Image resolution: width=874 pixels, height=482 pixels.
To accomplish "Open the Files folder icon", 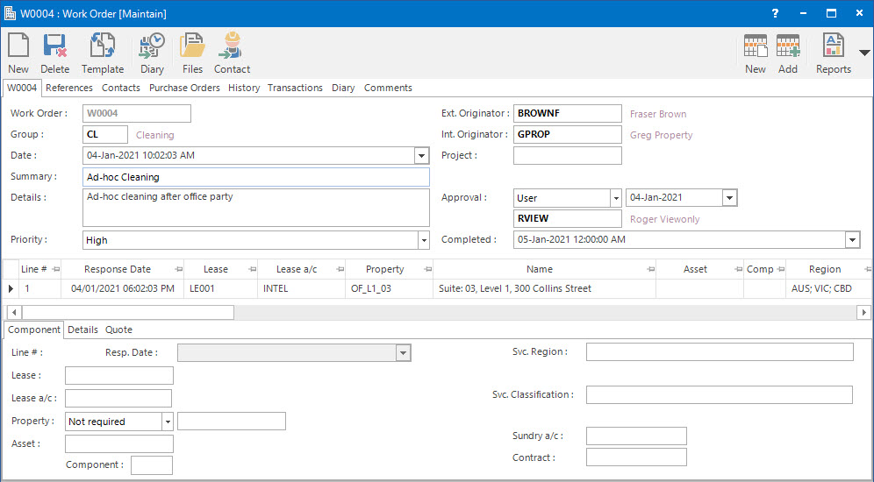I will click(x=192, y=53).
